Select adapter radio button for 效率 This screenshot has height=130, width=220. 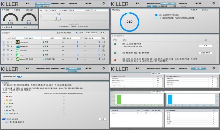pyautogui.click(x=64, y=107)
